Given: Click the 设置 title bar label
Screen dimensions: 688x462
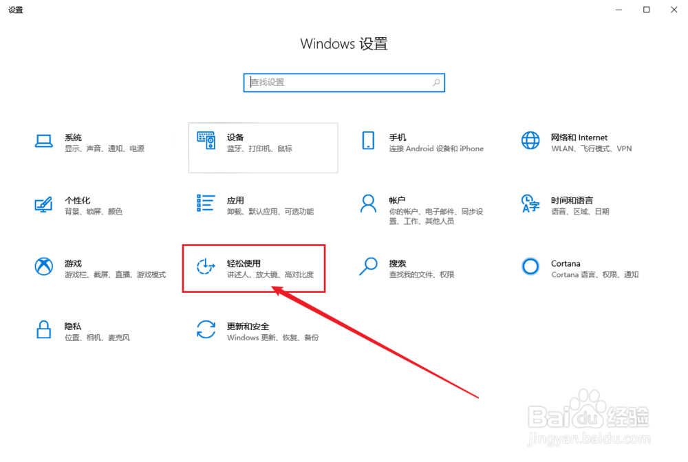Looking at the screenshot, I should point(15,10).
